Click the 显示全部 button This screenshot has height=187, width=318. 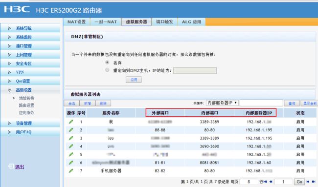click(x=309, y=103)
